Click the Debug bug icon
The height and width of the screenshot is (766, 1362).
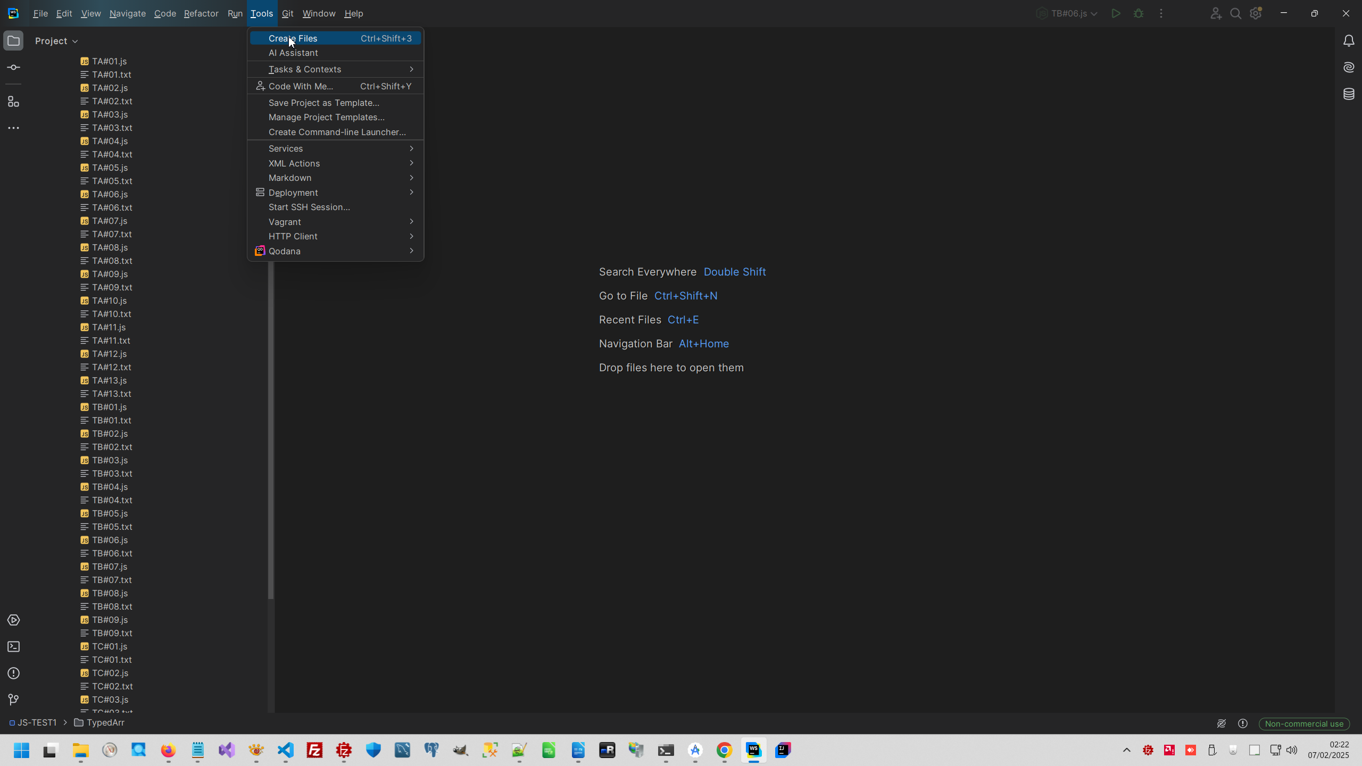pyautogui.click(x=1138, y=14)
